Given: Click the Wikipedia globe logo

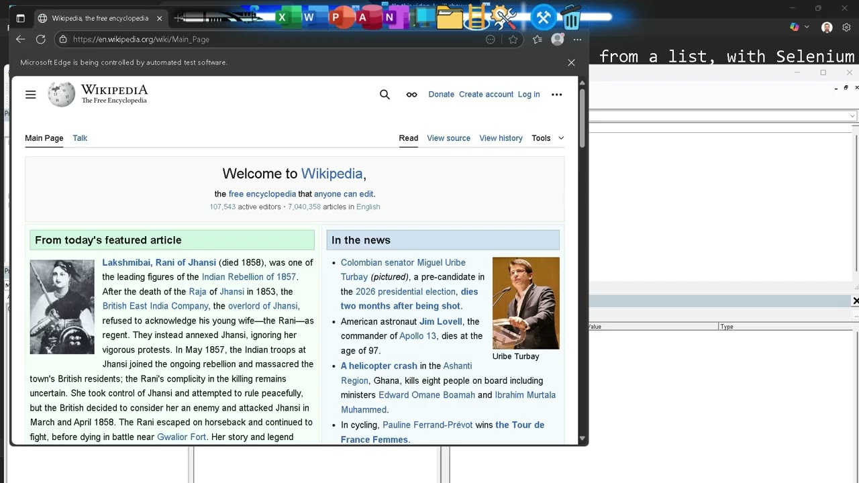Looking at the screenshot, I should coord(62,95).
